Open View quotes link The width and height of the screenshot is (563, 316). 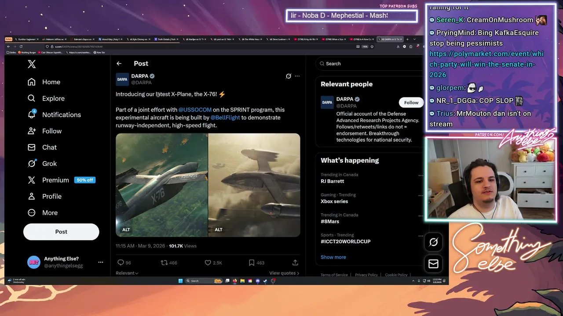(x=284, y=273)
